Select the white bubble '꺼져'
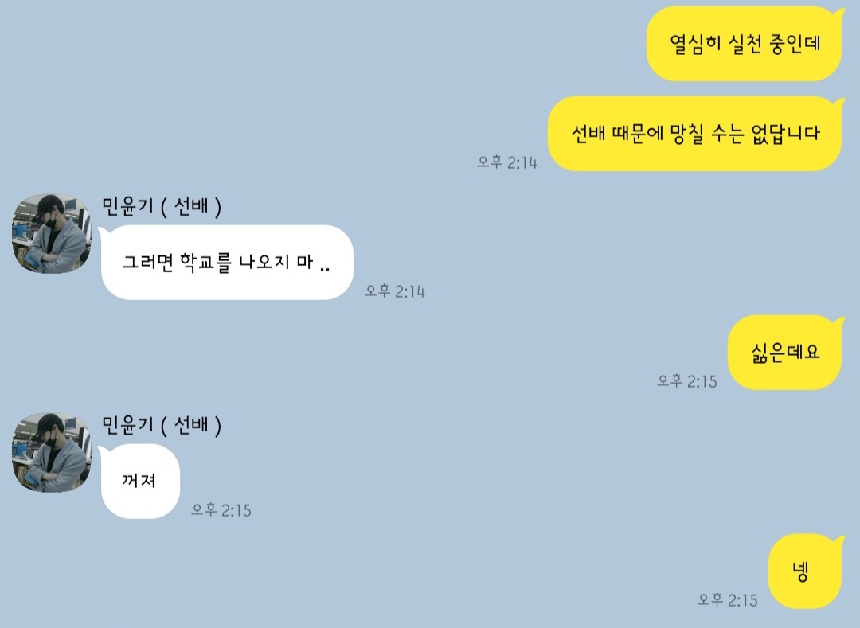Screen dimensions: 860x628 click(x=139, y=481)
